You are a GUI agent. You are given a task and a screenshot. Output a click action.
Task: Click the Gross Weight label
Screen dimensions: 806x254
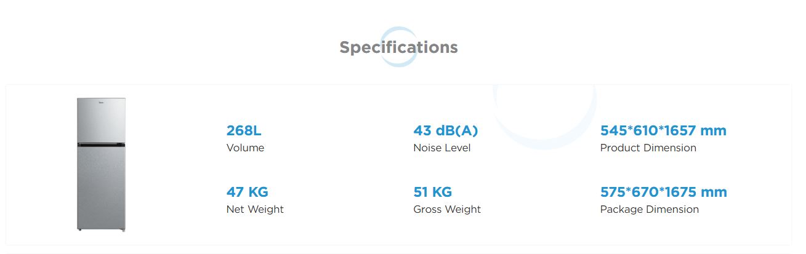pyautogui.click(x=446, y=209)
